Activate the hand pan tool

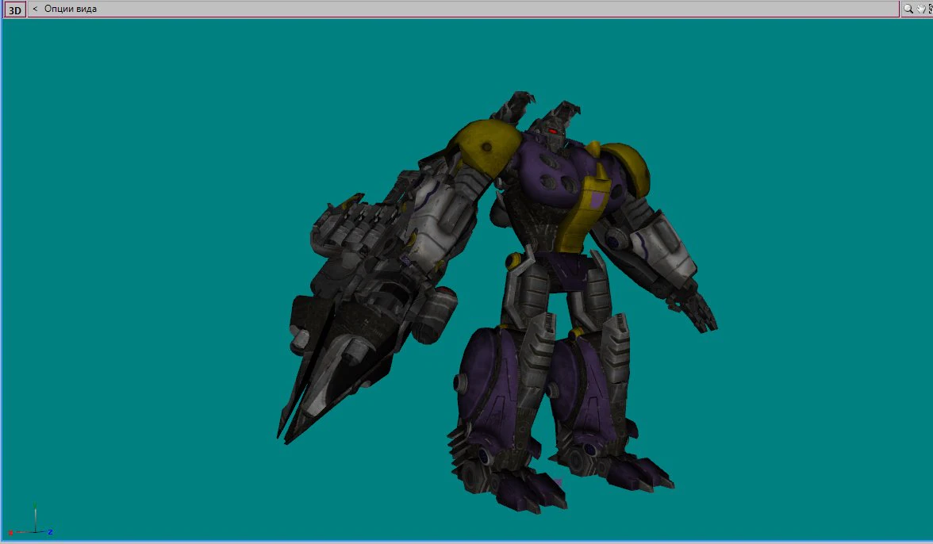pyautogui.click(x=921, y=9)
